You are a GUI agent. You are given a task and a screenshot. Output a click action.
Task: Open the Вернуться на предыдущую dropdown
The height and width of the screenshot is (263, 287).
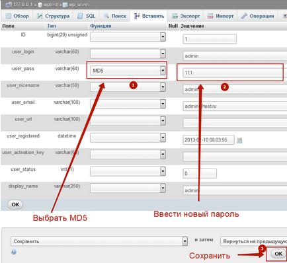(253, 241)
